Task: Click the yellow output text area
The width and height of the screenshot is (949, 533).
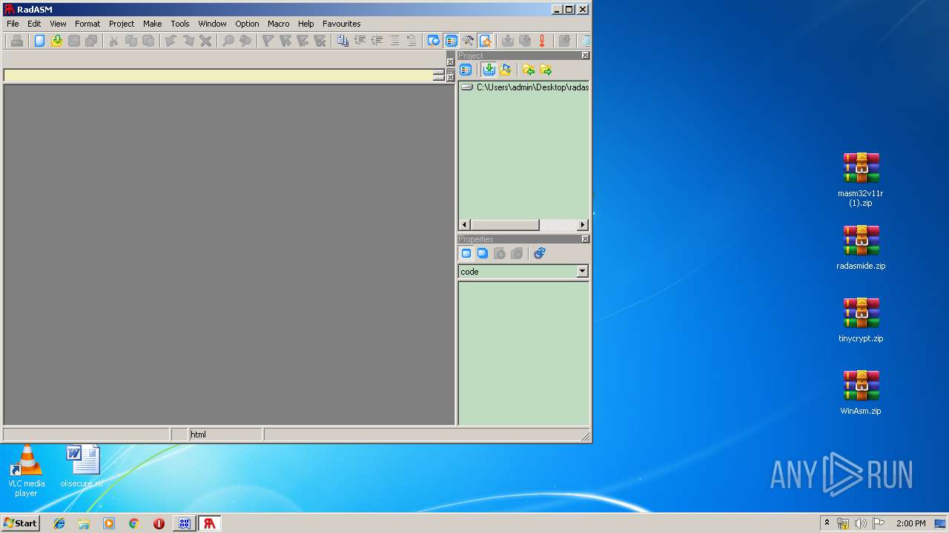Action: point(218,76)
